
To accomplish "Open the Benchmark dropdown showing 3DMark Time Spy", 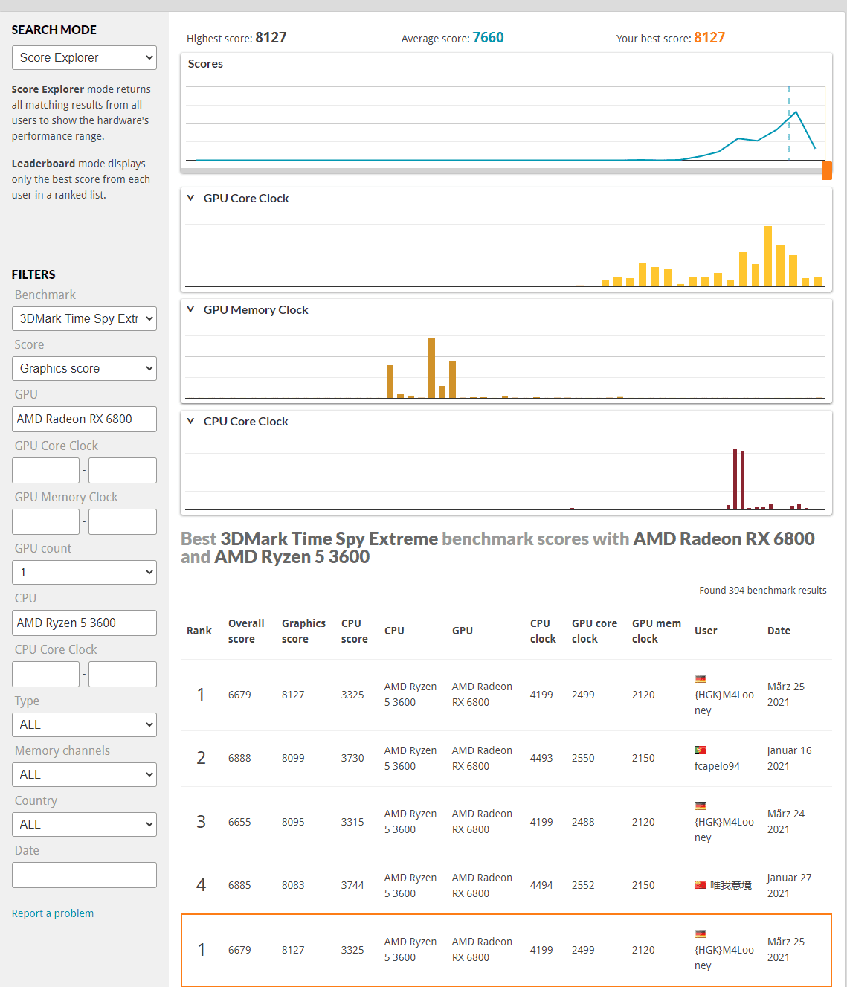I will click(x=84, y=318).
